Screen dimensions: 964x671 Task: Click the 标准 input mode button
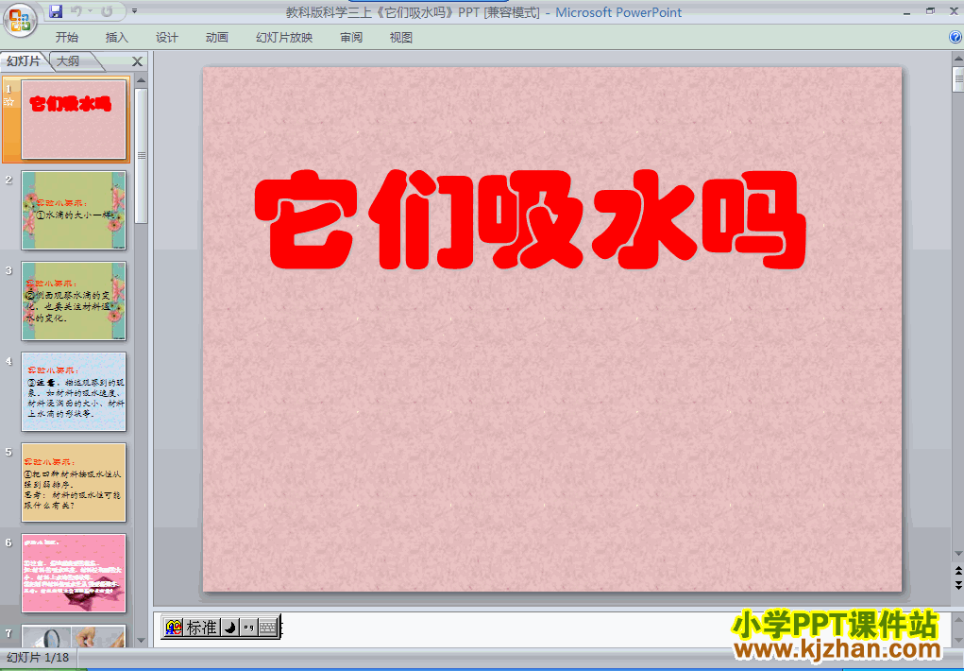click(x=202, y=627)
